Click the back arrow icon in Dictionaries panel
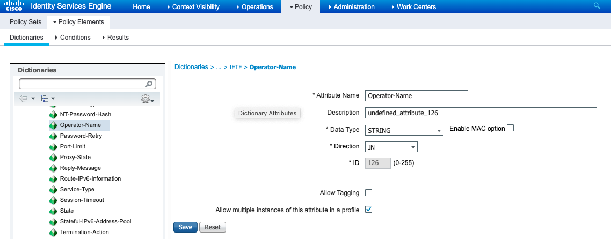Image resolution: width=611 pixels, height=239 pixels. pos(23,99)
